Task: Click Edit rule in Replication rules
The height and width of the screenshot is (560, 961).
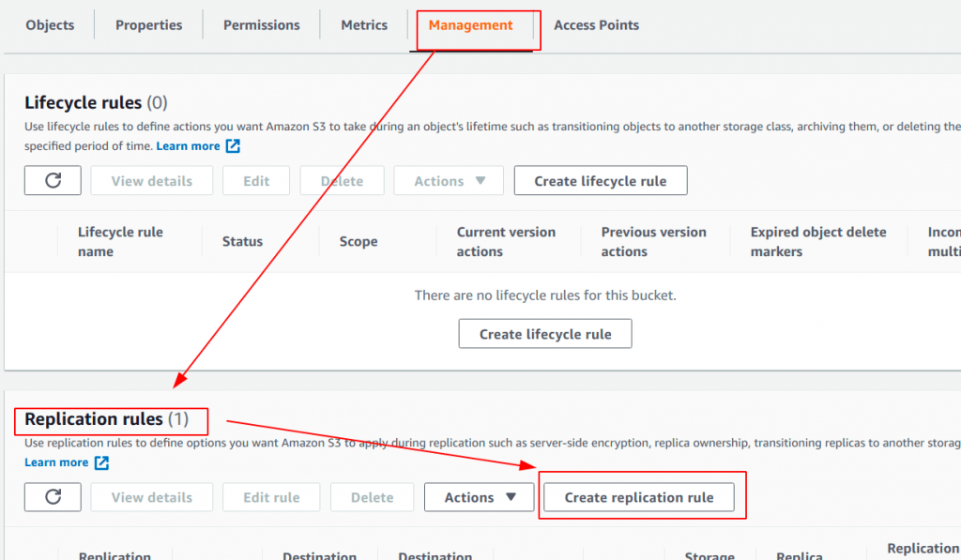Action: 271,497
